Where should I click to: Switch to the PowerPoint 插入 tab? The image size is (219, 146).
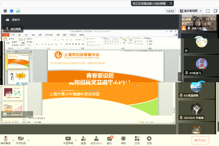[x=20, y=35]
